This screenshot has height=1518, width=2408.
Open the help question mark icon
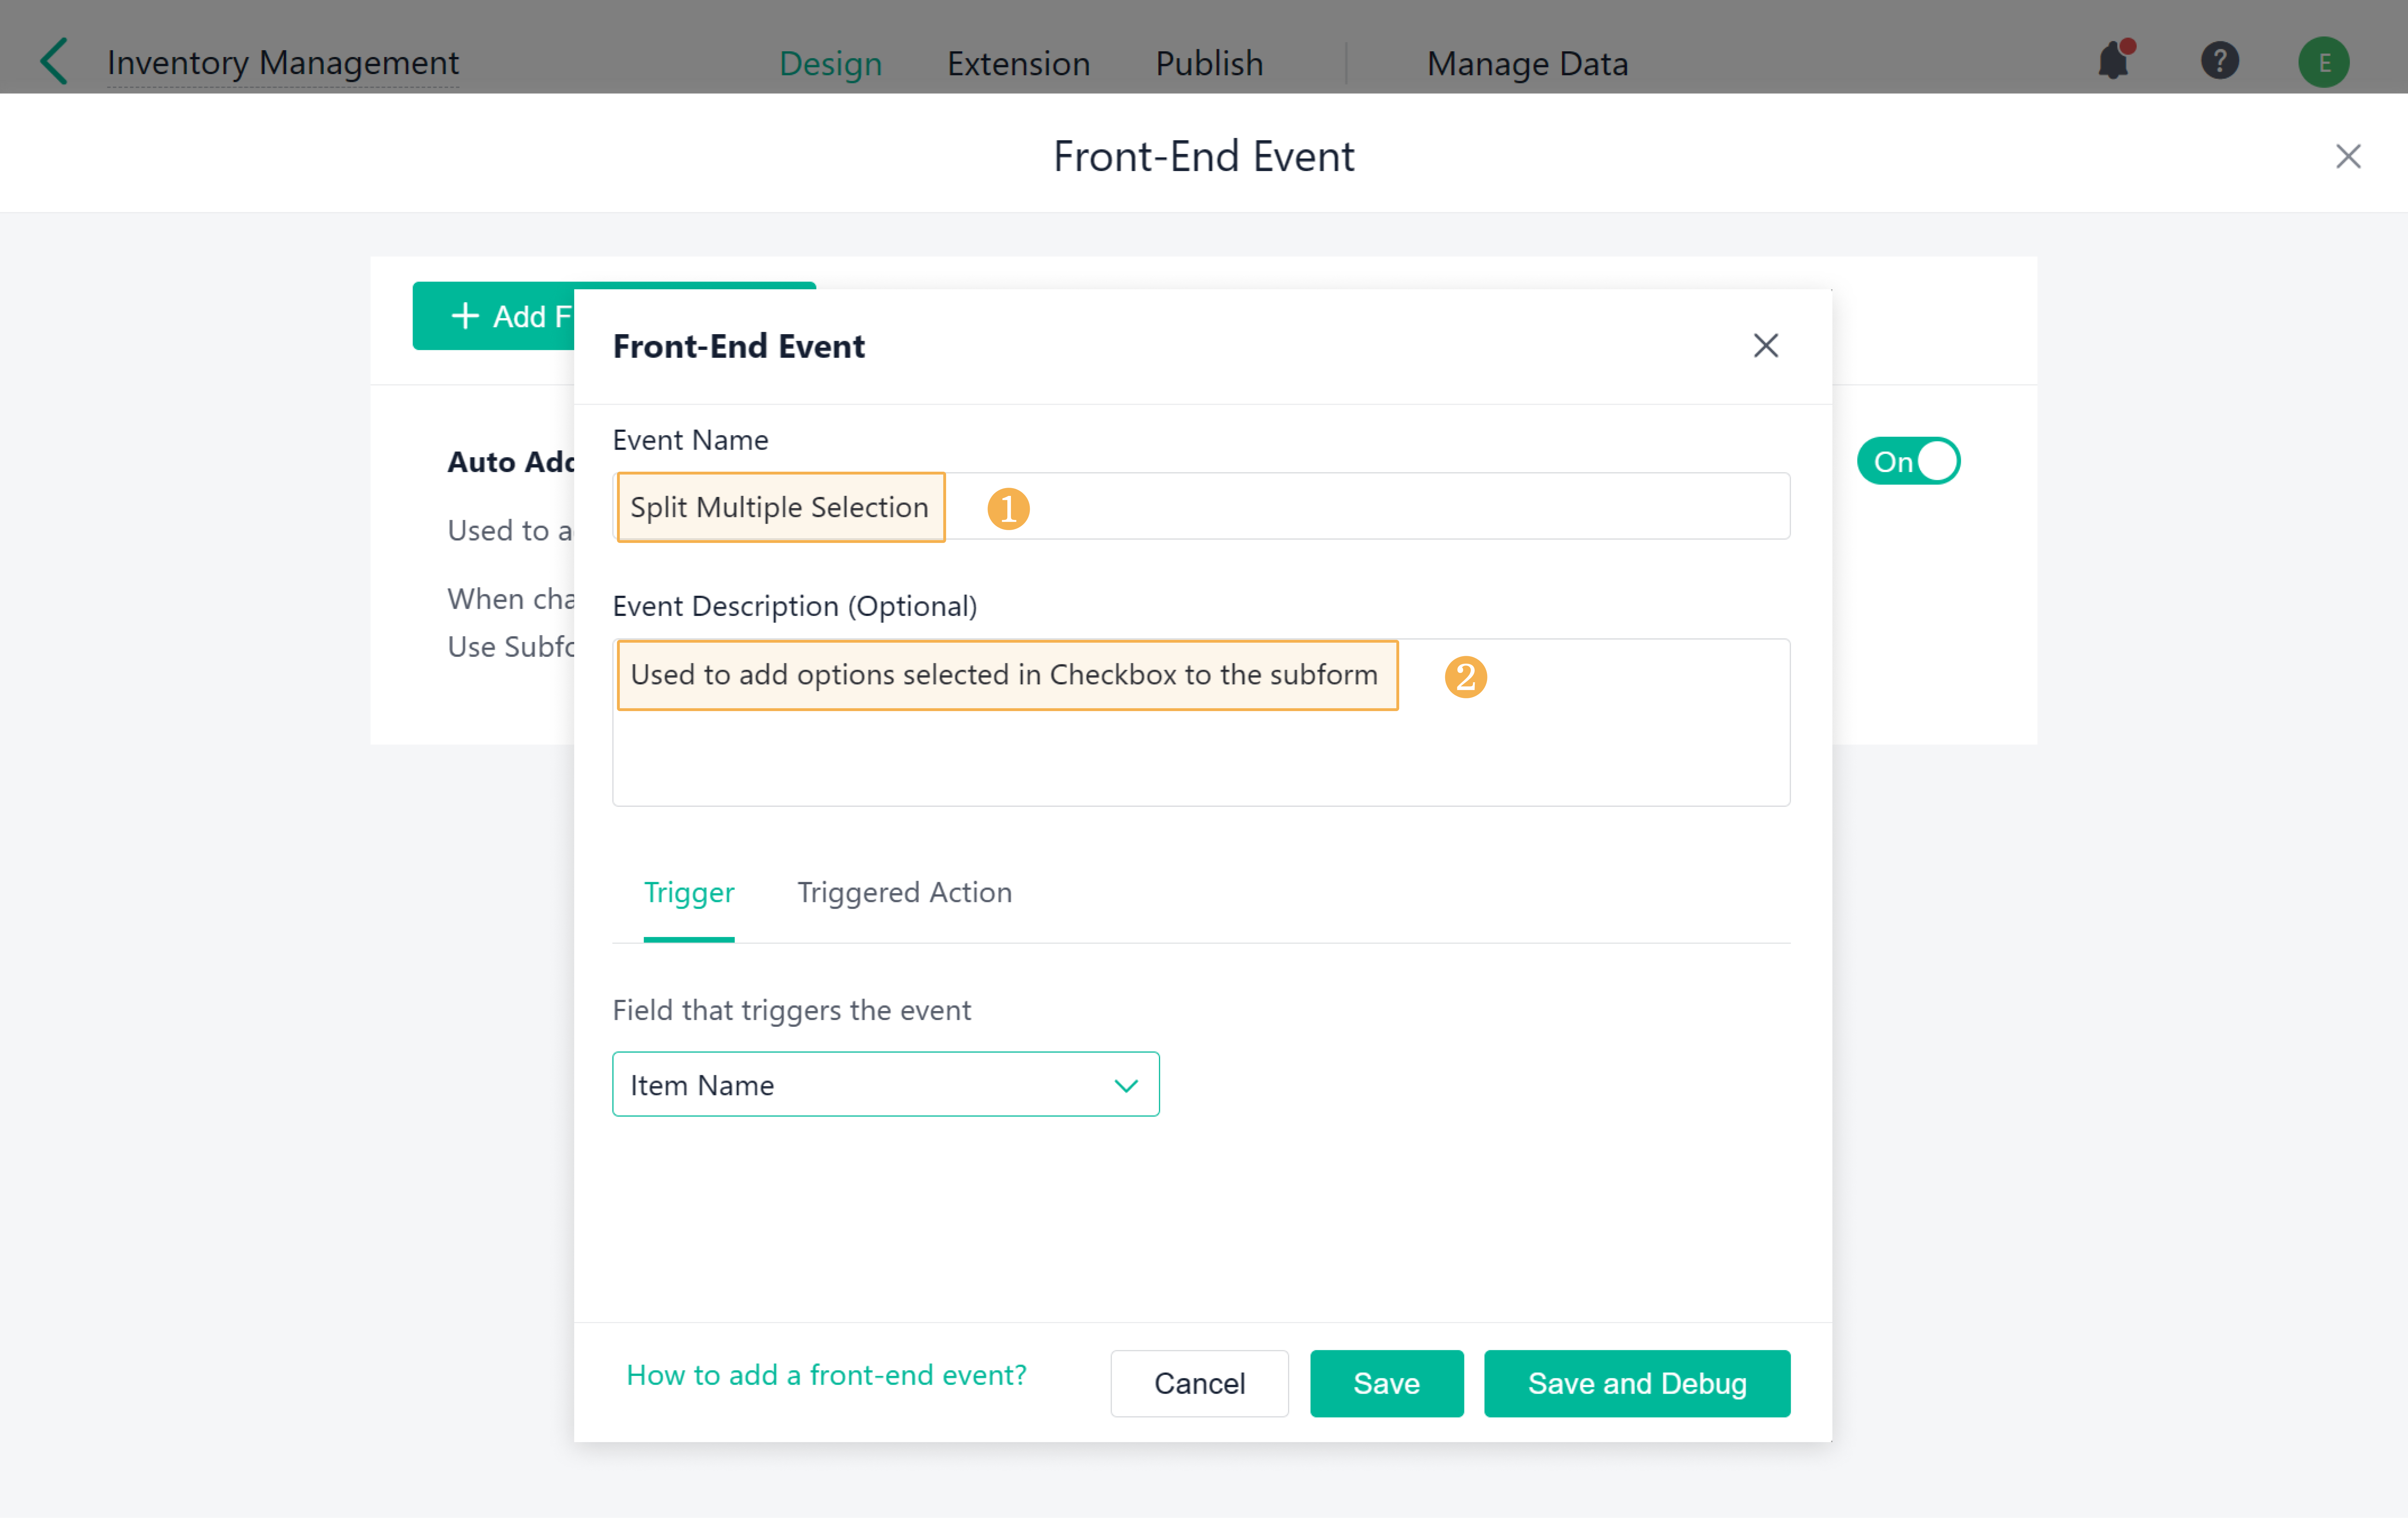point(2219,62)
